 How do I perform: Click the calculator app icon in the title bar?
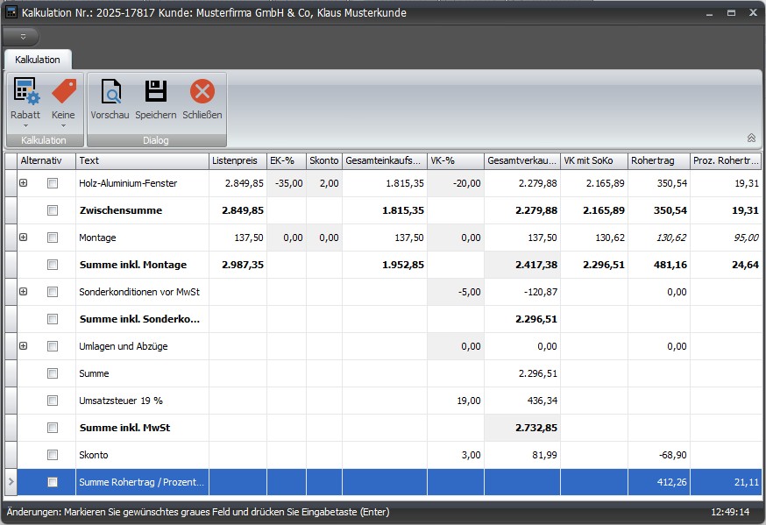11,13
